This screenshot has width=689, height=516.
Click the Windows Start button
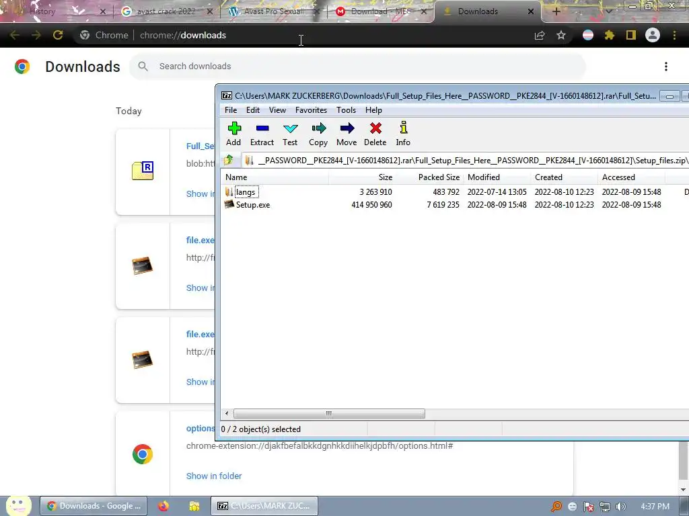[x=18, y=506]
